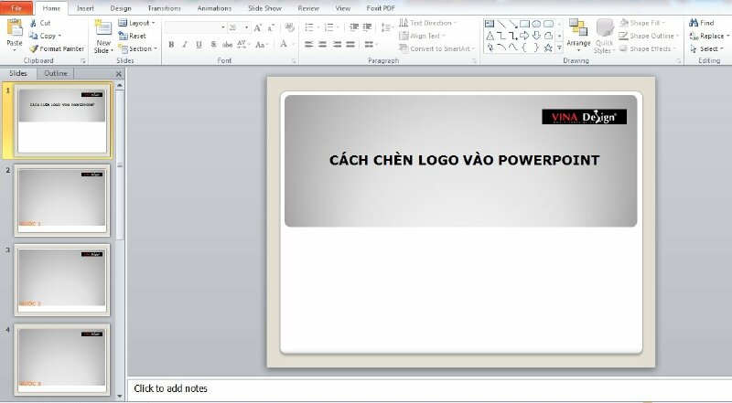Select the Down Arrow block shape

pyautogui.click(x=536, y=36)
